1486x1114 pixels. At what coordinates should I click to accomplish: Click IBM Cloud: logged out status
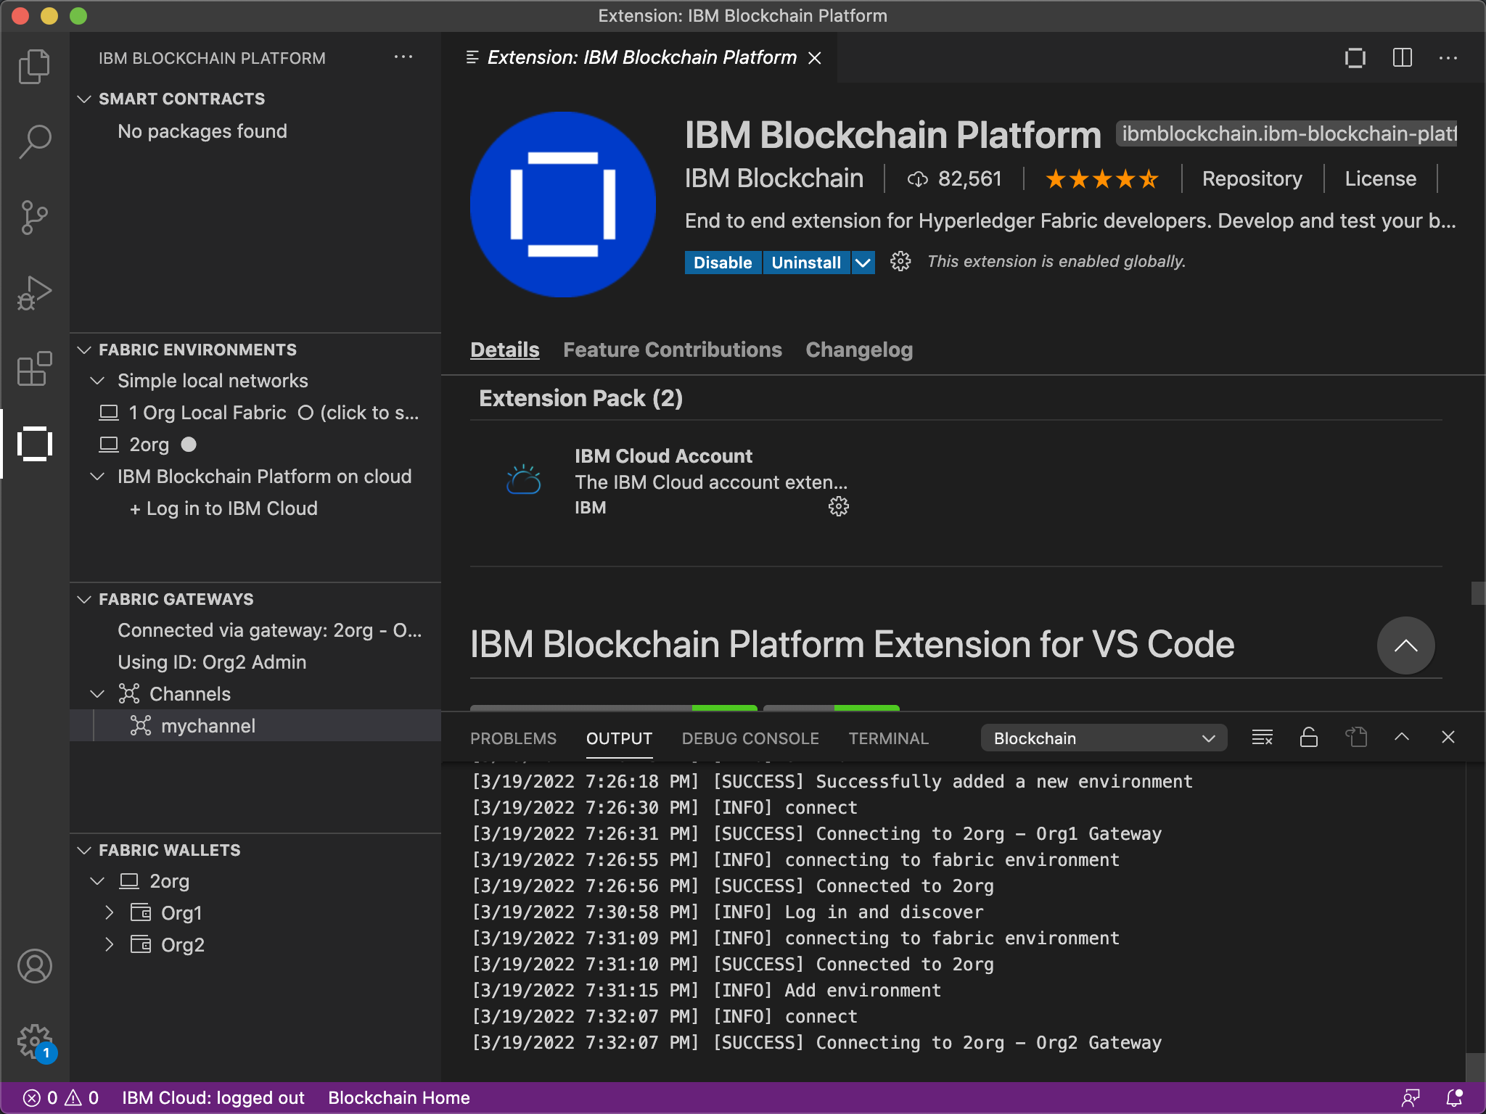coord(213,1098)
